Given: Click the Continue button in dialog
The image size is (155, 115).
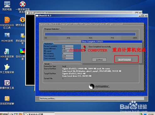Looking at the screenshot, I should pos(99,60).
